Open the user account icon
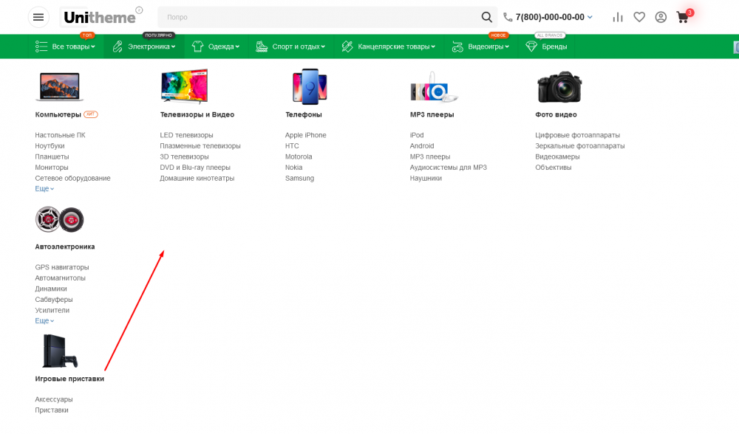The height and width of the screenshot is (434, 739). pos(661,17)
